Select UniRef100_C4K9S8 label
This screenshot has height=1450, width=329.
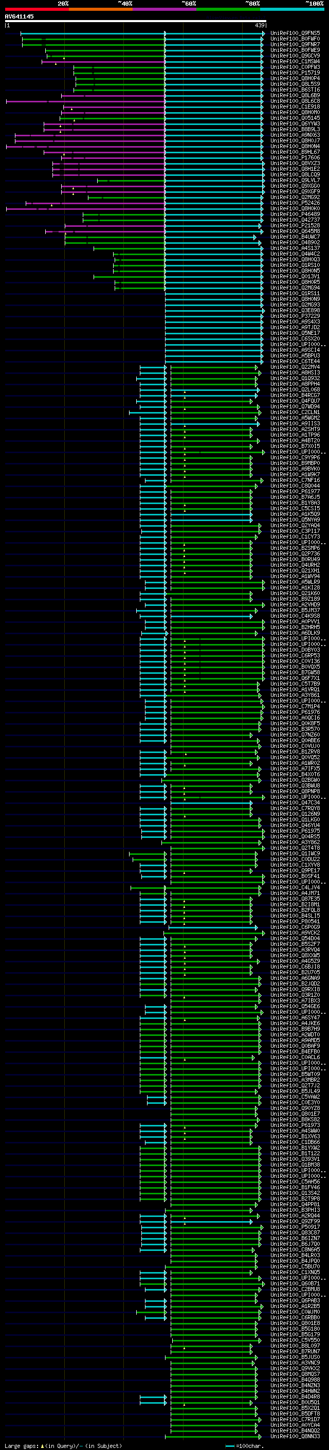coord(295,616)
